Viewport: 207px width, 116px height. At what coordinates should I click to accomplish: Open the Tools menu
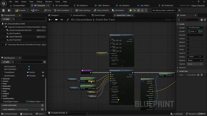click(58, 2)
